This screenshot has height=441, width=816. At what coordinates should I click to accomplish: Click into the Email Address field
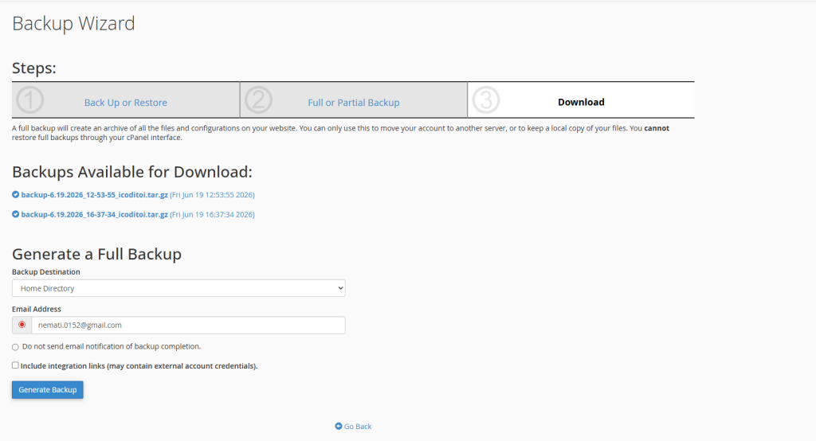coord(188,325)
